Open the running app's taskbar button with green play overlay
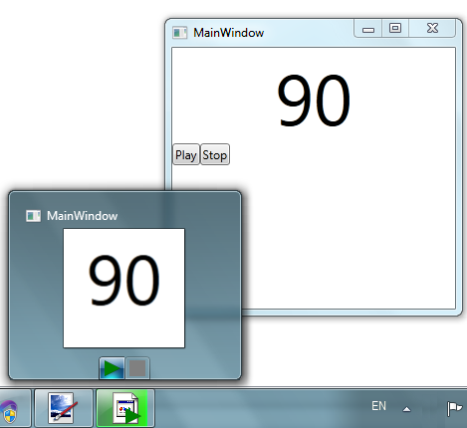 tap(125, 408)
